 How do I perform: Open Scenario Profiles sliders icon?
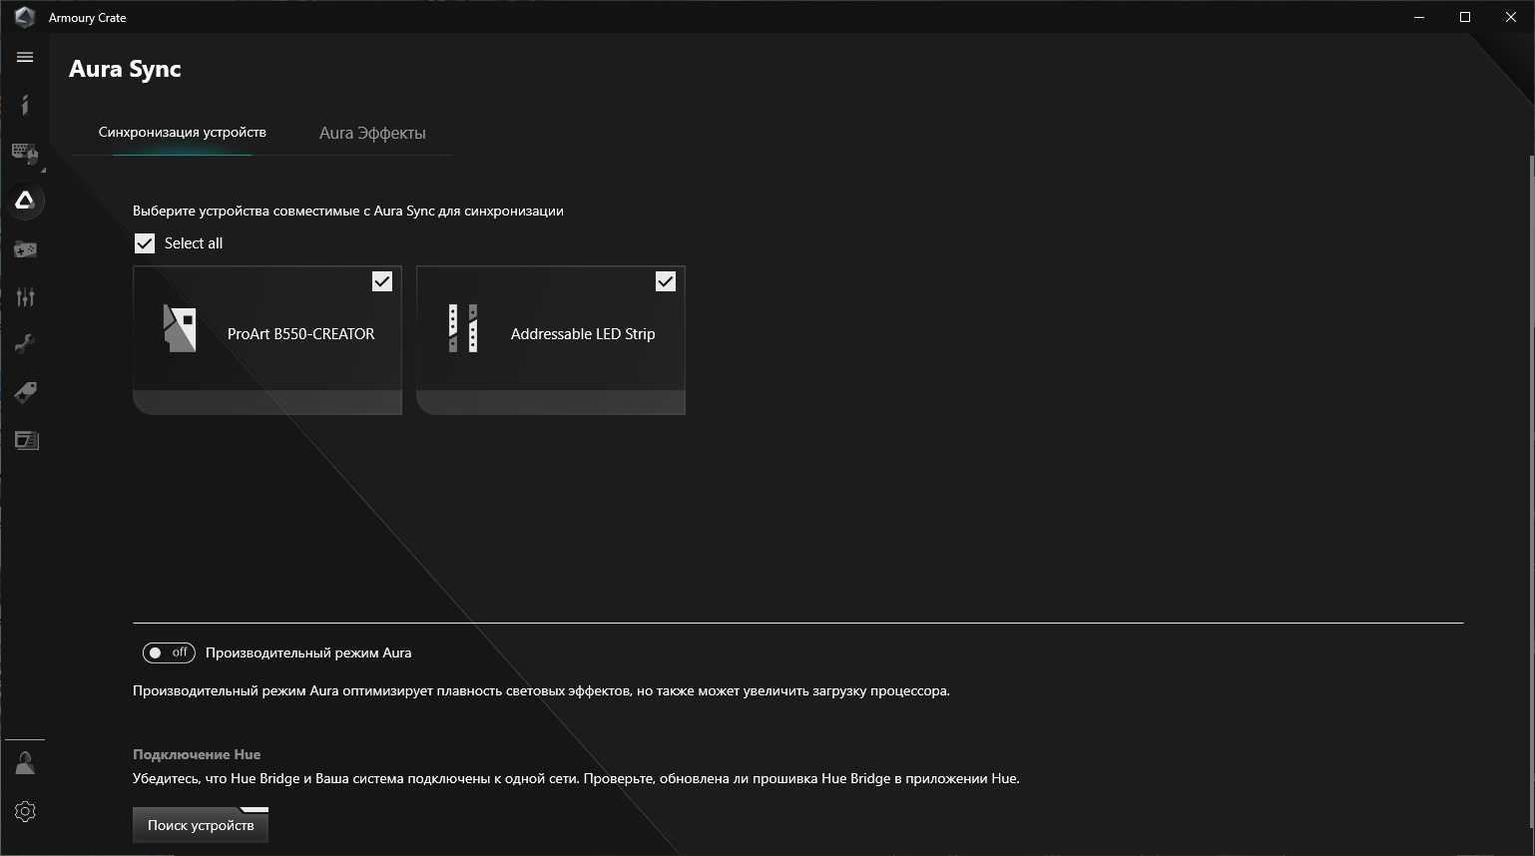(25, 296)
